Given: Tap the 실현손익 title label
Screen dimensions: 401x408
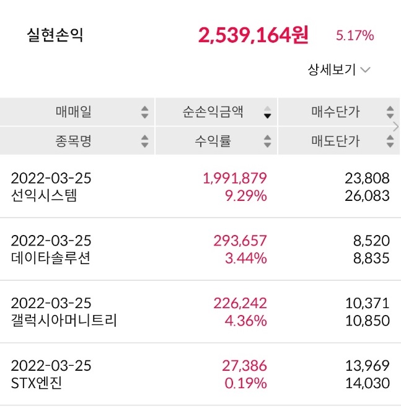Looking at the screenshot, I should (55, 35).
